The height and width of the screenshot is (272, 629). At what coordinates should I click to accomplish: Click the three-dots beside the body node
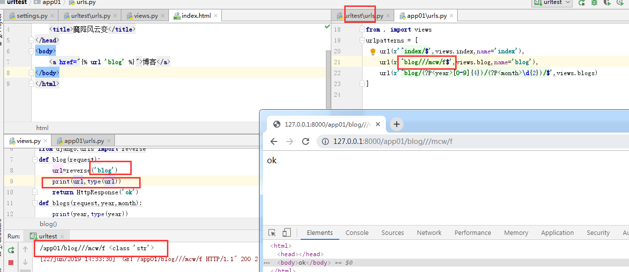pos(267,263)
